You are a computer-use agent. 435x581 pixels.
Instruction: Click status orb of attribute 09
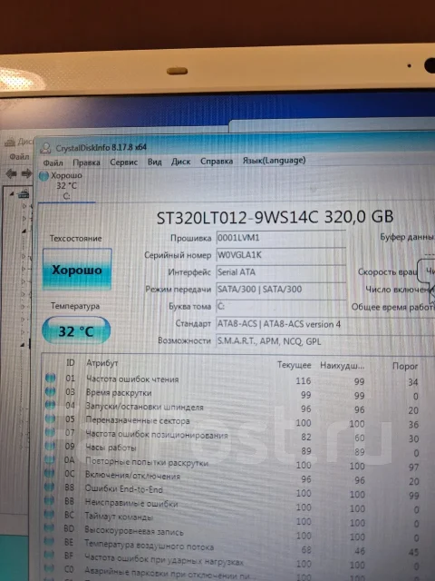[50, 446]
